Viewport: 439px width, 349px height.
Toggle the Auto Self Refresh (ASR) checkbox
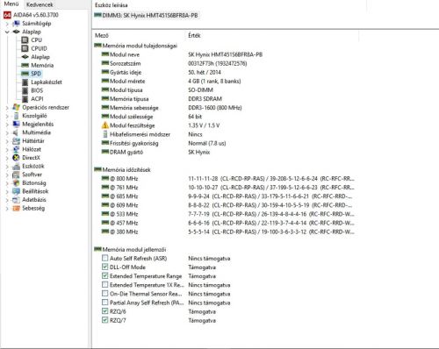[104, 258]
